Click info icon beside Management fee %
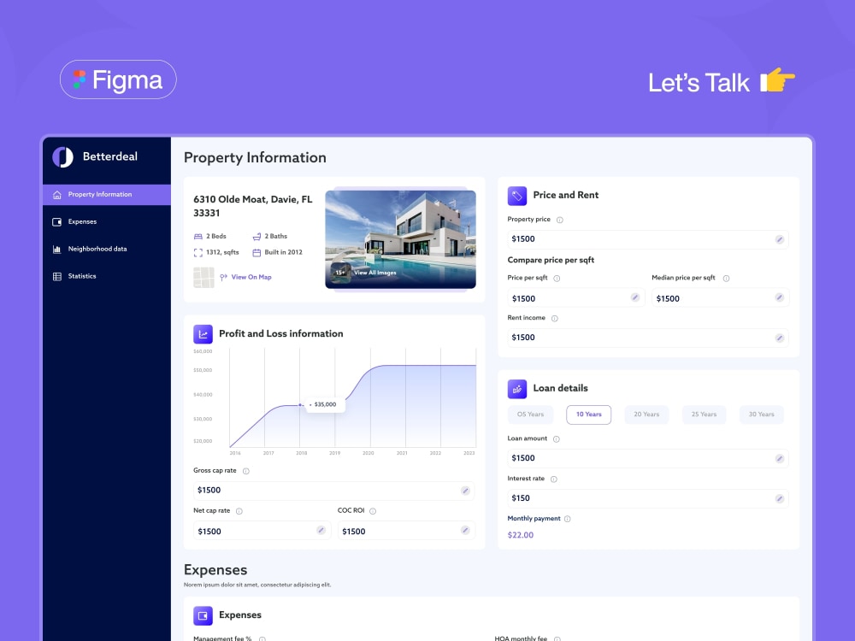The image size is (855, 641). [x=262, y=638]
